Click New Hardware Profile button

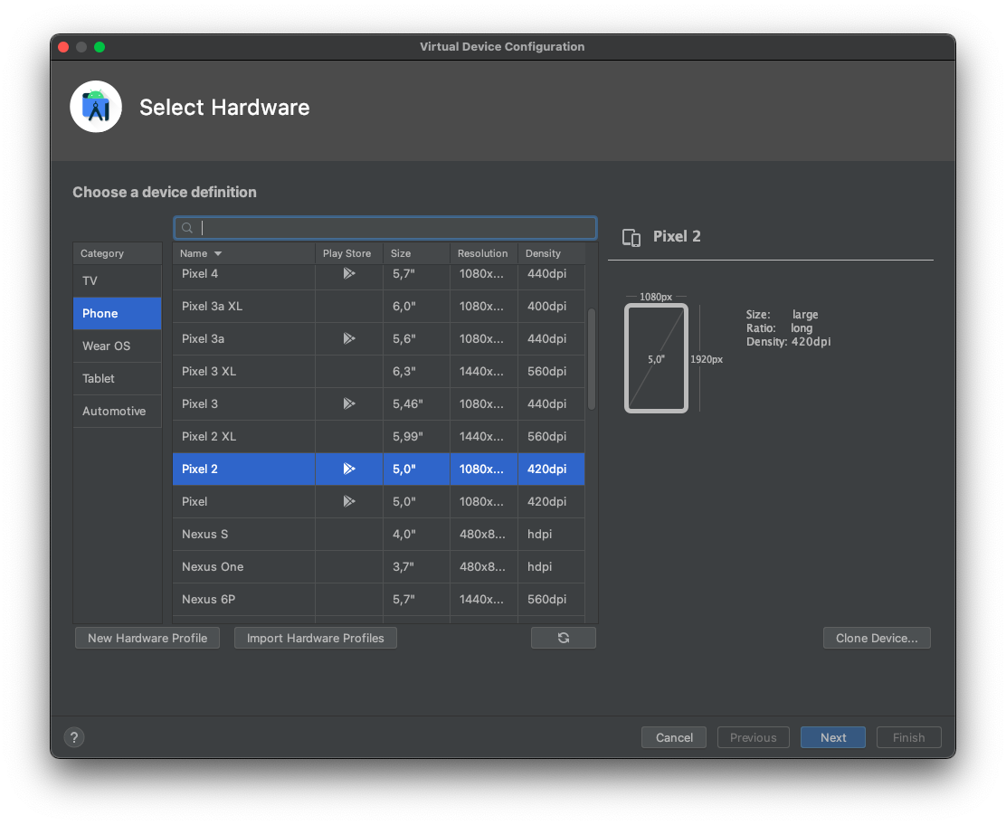tap(147, 639)
